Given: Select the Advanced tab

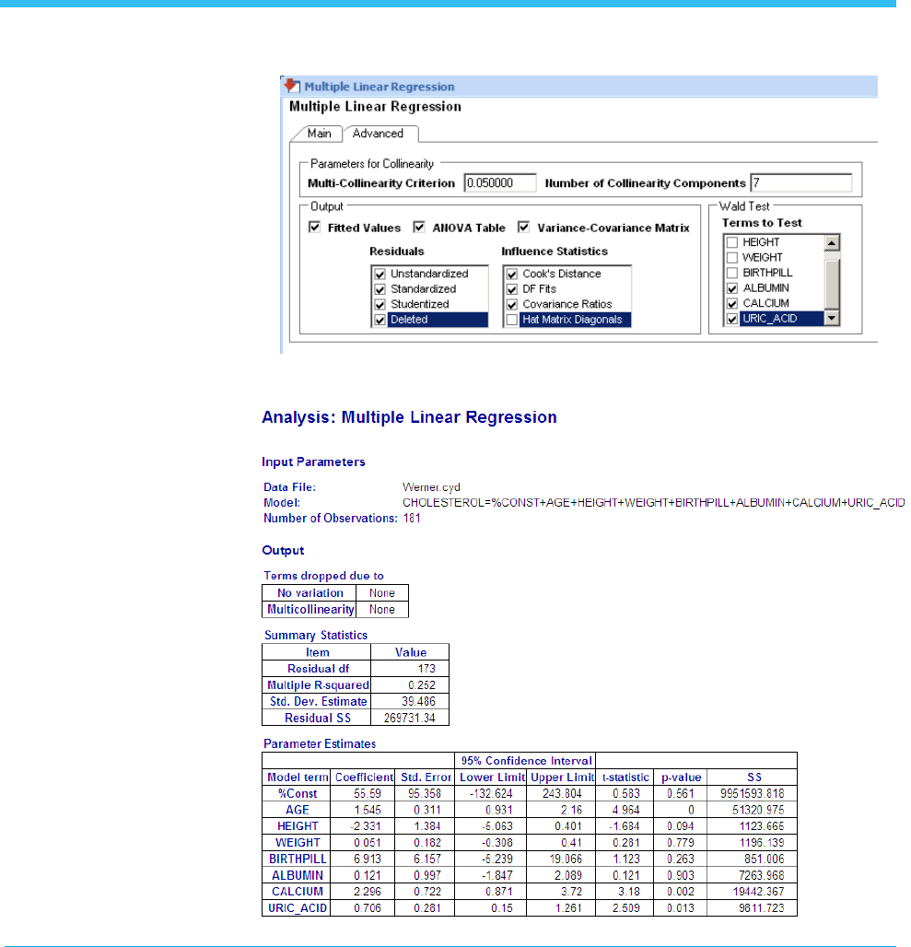Looking at the screenshot, I should 378,134.
